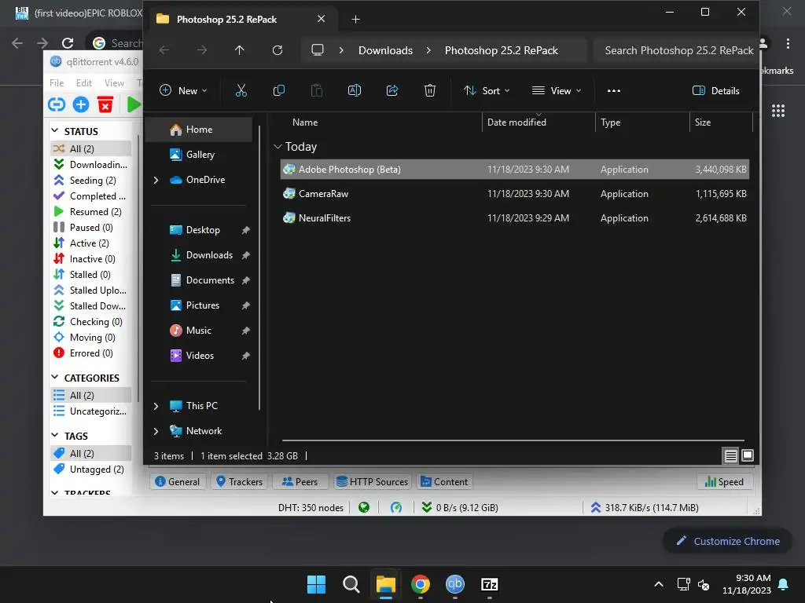
Task: Click the Share icon in Explorer toolbar
Action: coord(392,91)
